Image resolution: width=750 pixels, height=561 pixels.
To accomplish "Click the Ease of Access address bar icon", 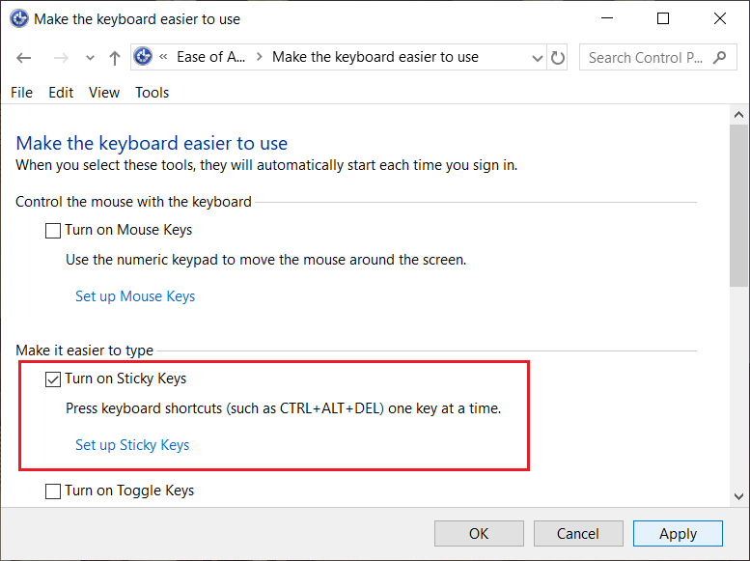I will pyautogui.click(x=144, y=57).
